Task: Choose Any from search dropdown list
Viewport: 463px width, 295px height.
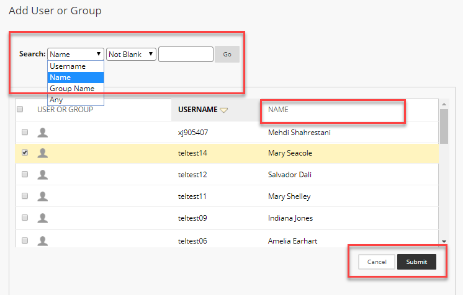Action: click(x=76, y=100)
